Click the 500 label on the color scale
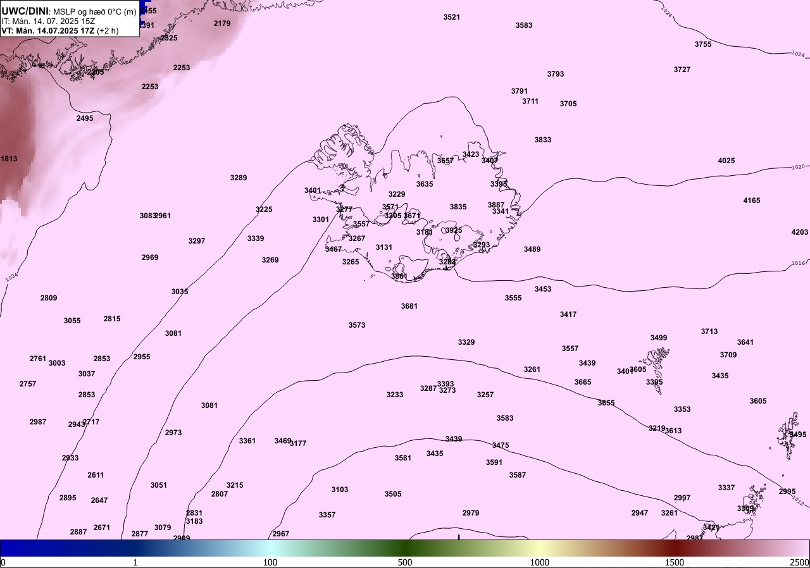This screenshot has height=568, width=810. pyautogui.click(x=405, y=562)
